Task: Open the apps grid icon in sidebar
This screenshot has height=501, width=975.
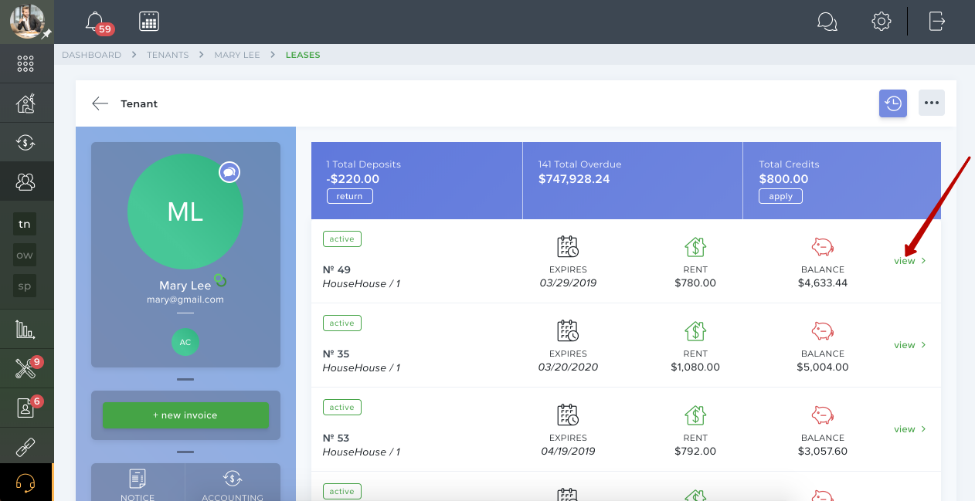Action: 25,64
